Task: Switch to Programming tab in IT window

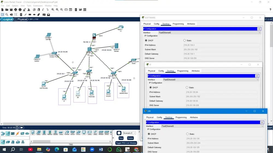Action: coord(183,71)
